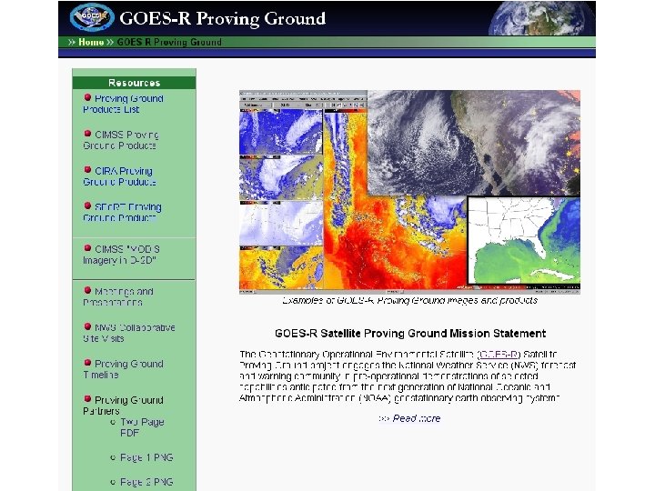655x491 pixels.
Task: Click red bullet beside CIMSS Proving Ground Products
Action: pos(87,134)
